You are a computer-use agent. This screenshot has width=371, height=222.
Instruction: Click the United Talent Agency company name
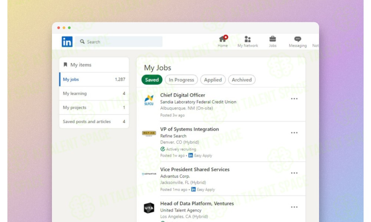tap(181, 210)
